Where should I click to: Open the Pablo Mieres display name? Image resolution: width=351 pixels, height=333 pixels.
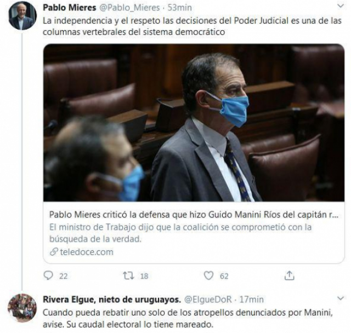70,8
